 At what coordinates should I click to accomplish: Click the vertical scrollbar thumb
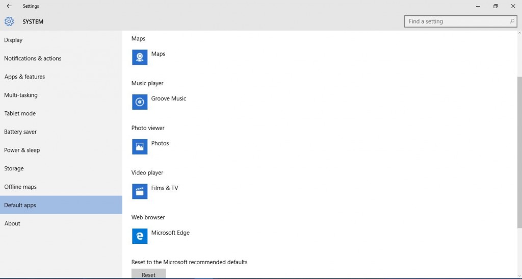[519, 152]
